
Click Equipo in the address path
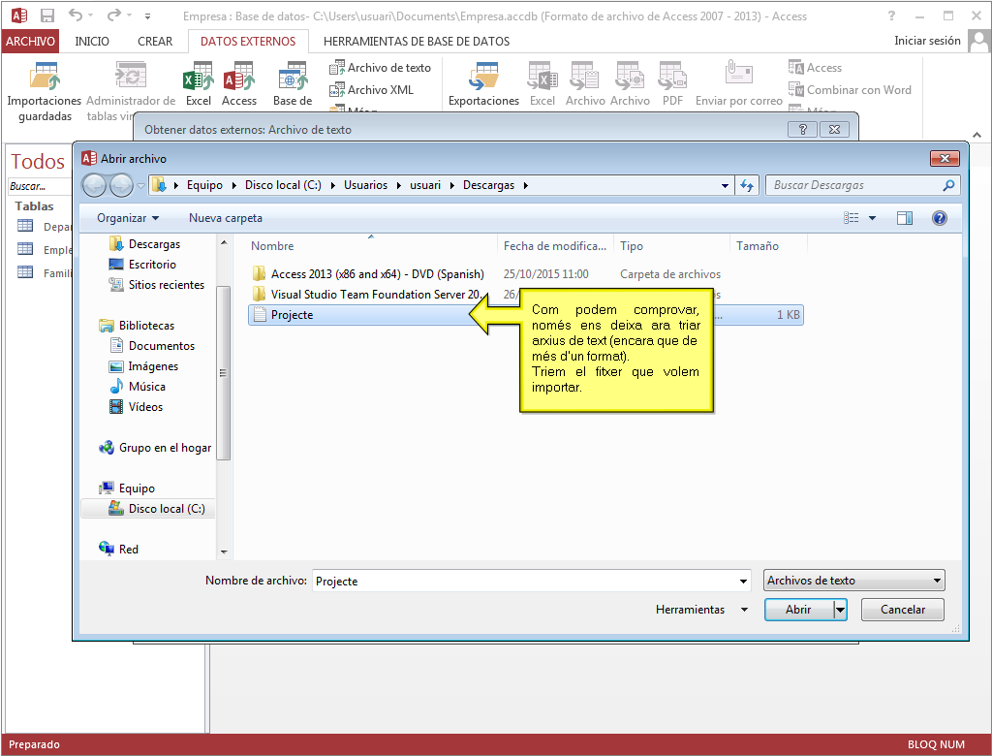pos(204,185)
